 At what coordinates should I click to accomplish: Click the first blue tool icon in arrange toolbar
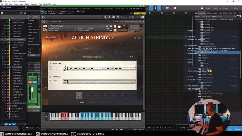[x=151, y=8]
